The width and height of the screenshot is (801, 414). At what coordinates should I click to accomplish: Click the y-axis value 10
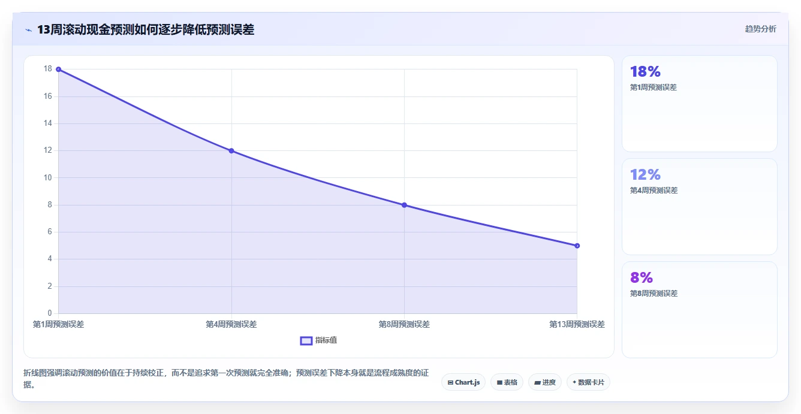tap(48, 178)
